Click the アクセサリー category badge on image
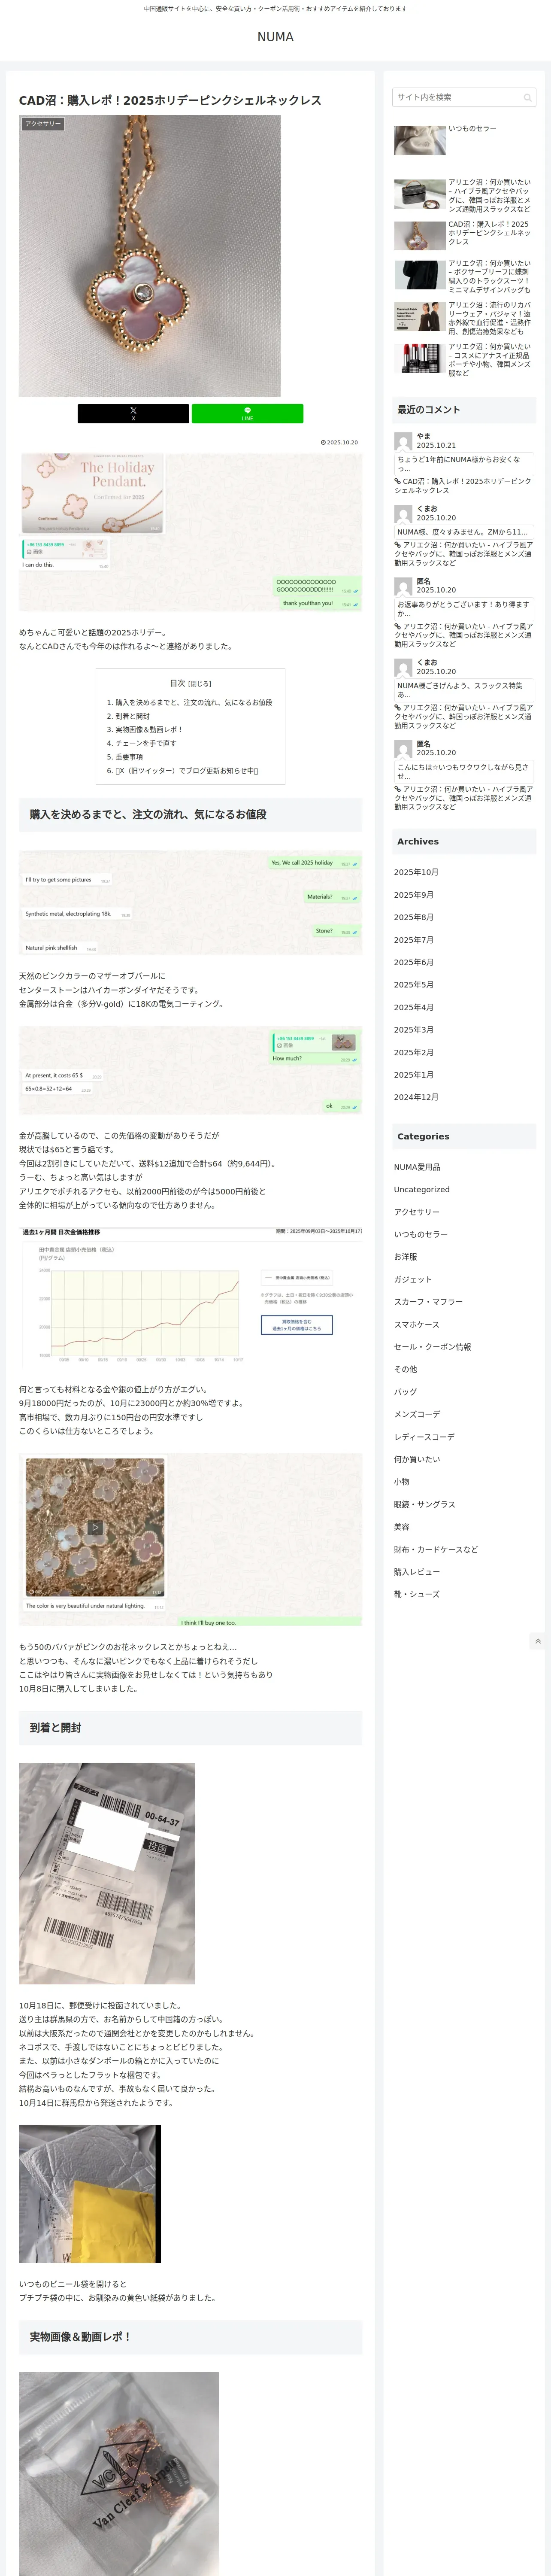The height and width of the screenshot is (2576, 551). (43, 124)
